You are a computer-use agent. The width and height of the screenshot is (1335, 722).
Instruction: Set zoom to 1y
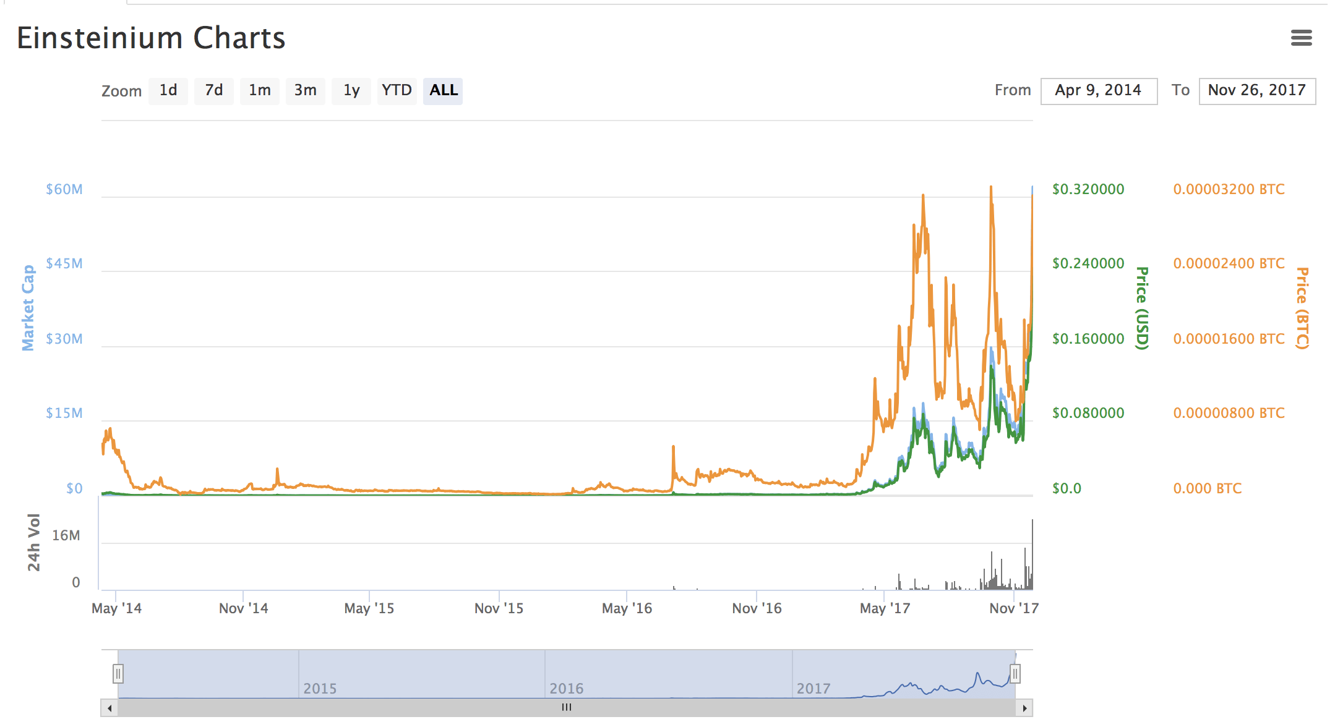click(x=351, y=91)
